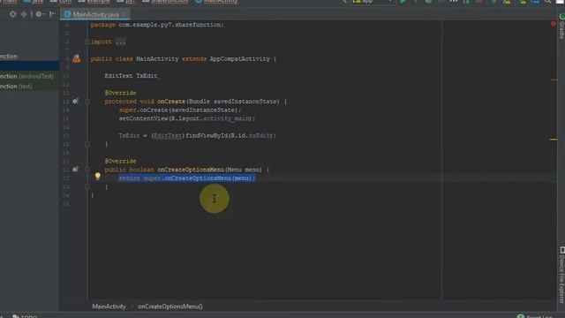Screen dimensions: 565x318
Task: Click MainActivity in the bottom breadcrumb
Action: (109, 307)
